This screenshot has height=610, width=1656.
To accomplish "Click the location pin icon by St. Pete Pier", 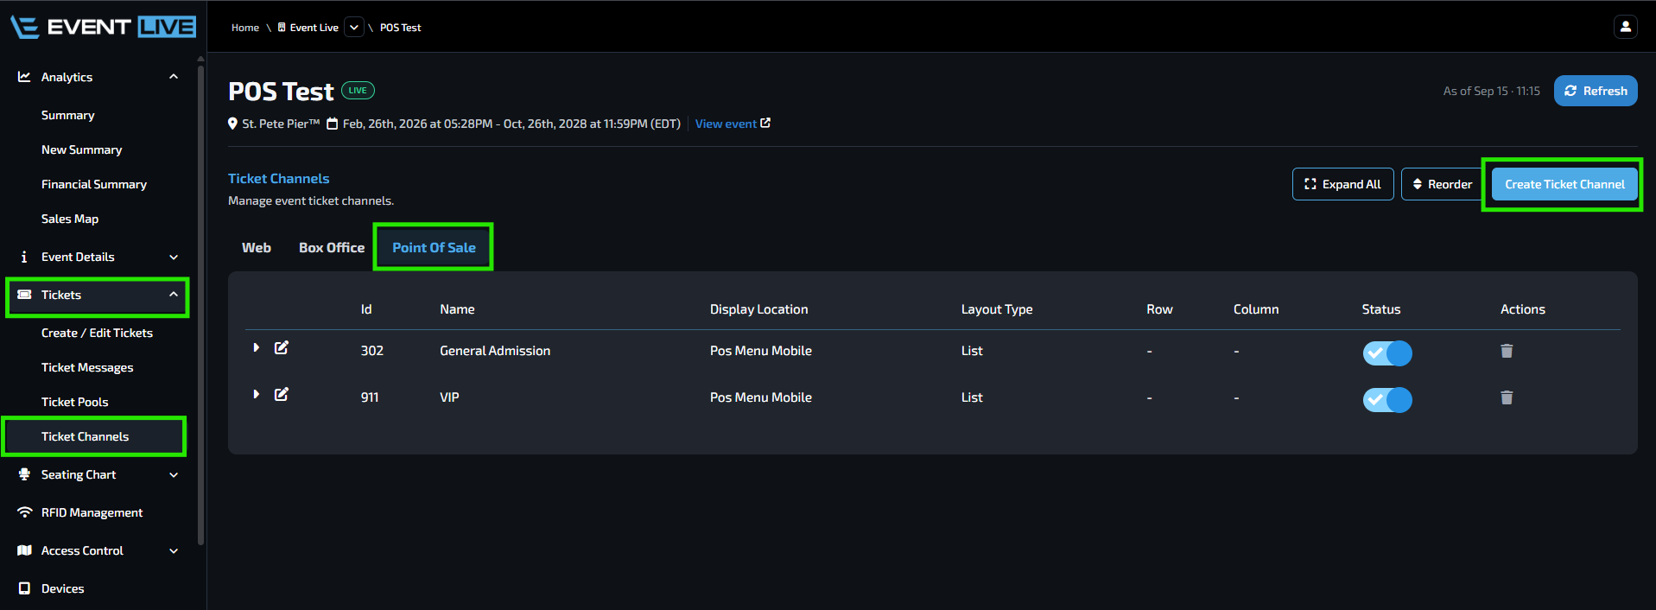I will (232, 124).
